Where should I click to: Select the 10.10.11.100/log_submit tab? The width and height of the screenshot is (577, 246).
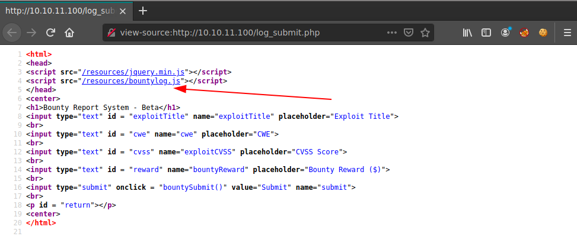coord(59,11)
